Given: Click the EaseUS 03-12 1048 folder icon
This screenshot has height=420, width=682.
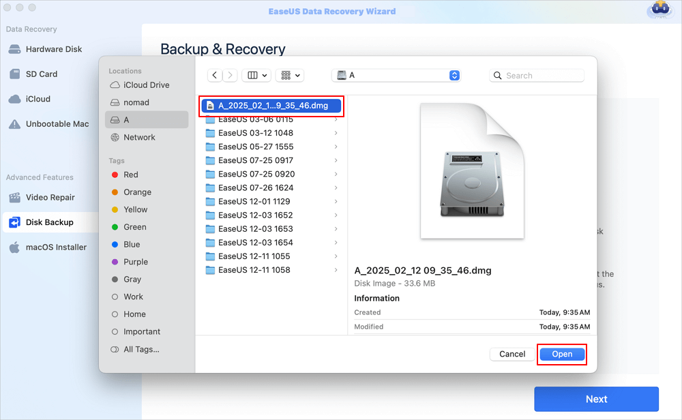Looking at the screenshot, I should [210, 133].
